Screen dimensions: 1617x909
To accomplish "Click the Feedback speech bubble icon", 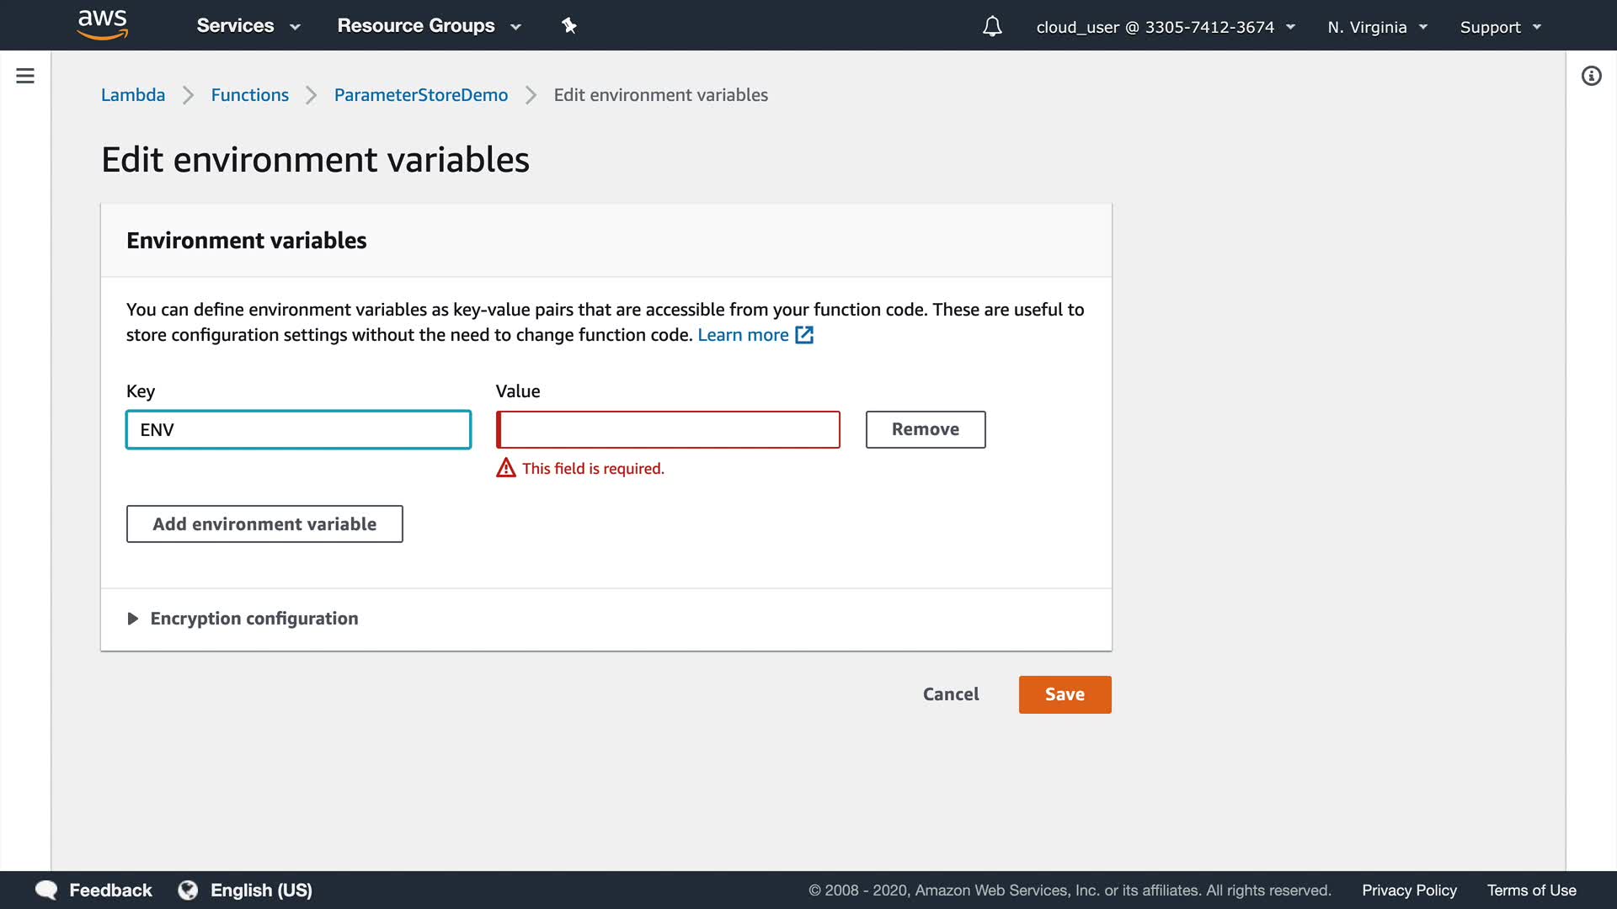I will pyautogui.click(x=46, y=890).
